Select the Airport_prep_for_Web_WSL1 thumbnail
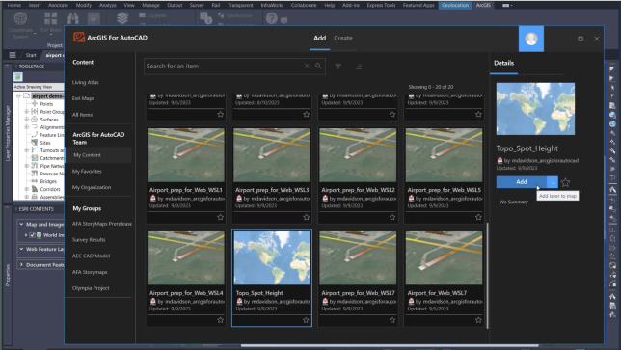This screenshot has width=621, height=350. [x=186, y=155]
